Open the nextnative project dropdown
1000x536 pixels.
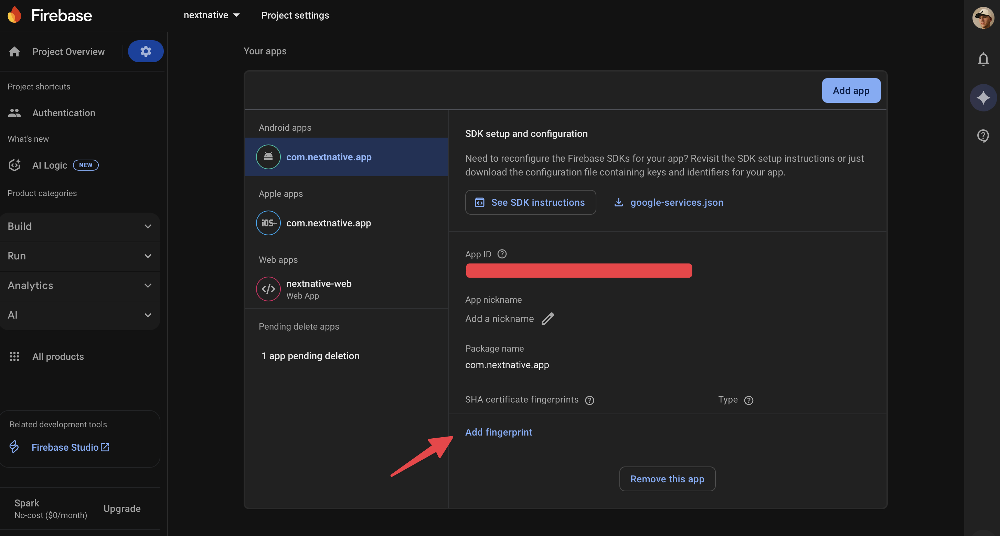(212, 15)
